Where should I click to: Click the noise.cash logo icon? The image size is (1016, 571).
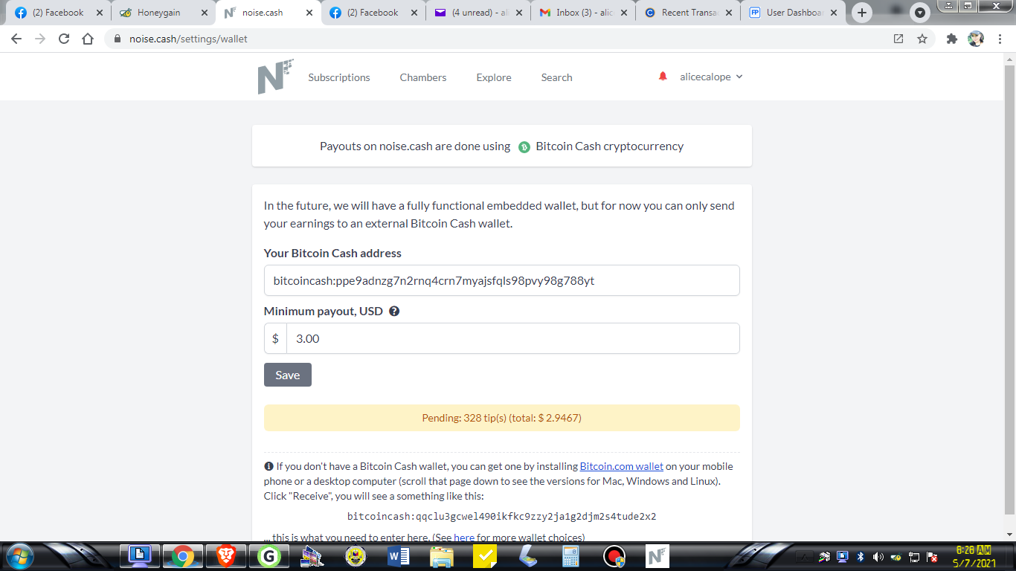(x=275, y=77)
